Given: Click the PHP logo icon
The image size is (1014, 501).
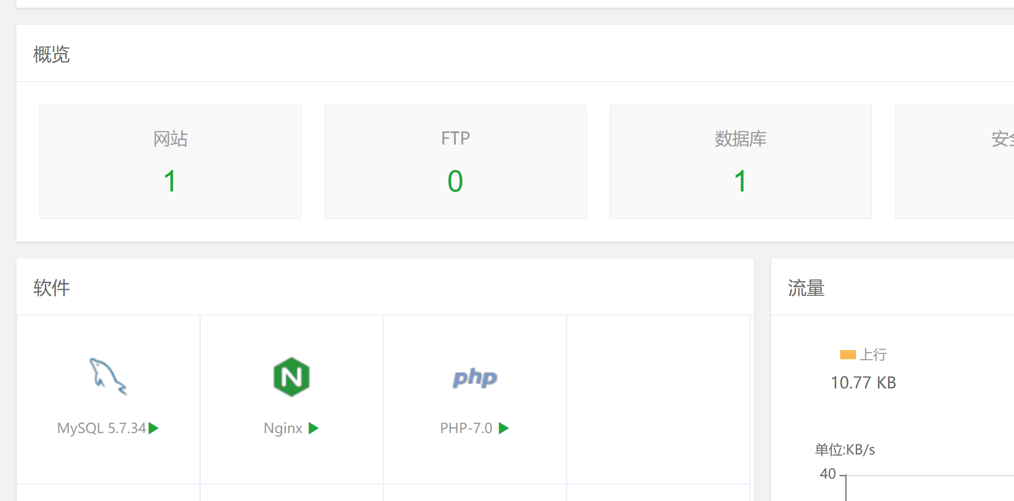Looking at the screenshot, I should (x=475, y=377).
